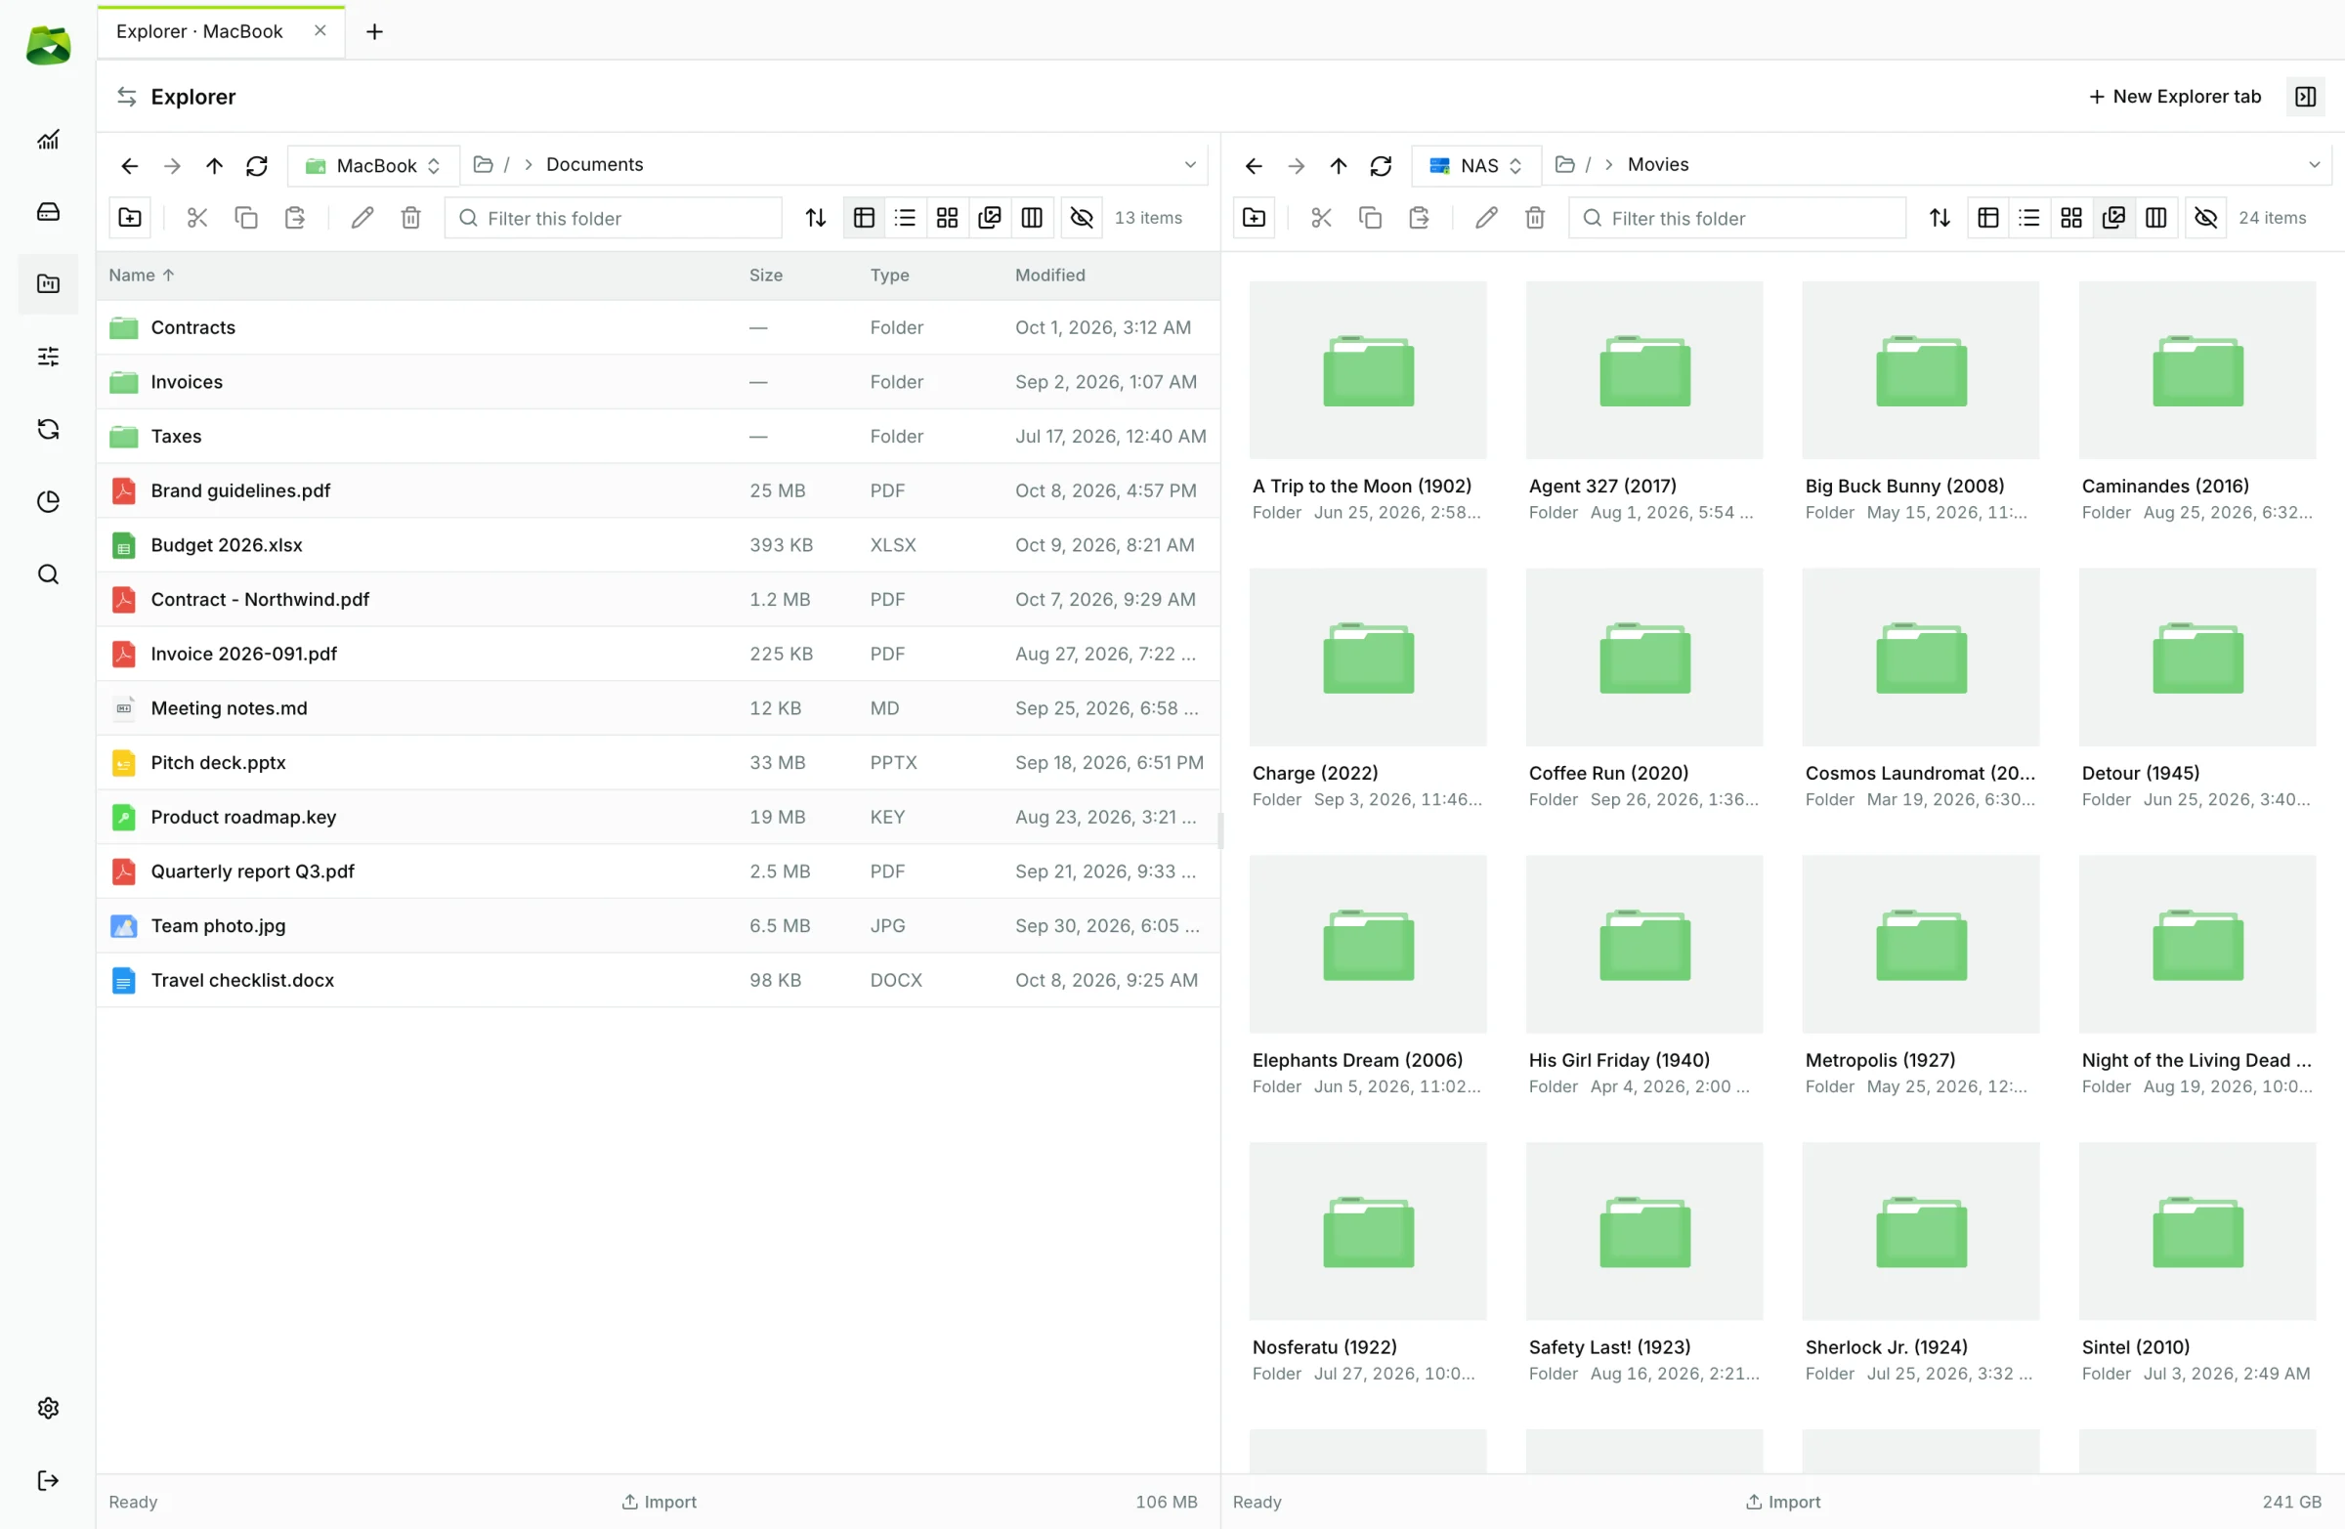Select the Budget 2026.xlsx file row
The height and width of the screenshot is (1529, 2345).
point(659,545)
